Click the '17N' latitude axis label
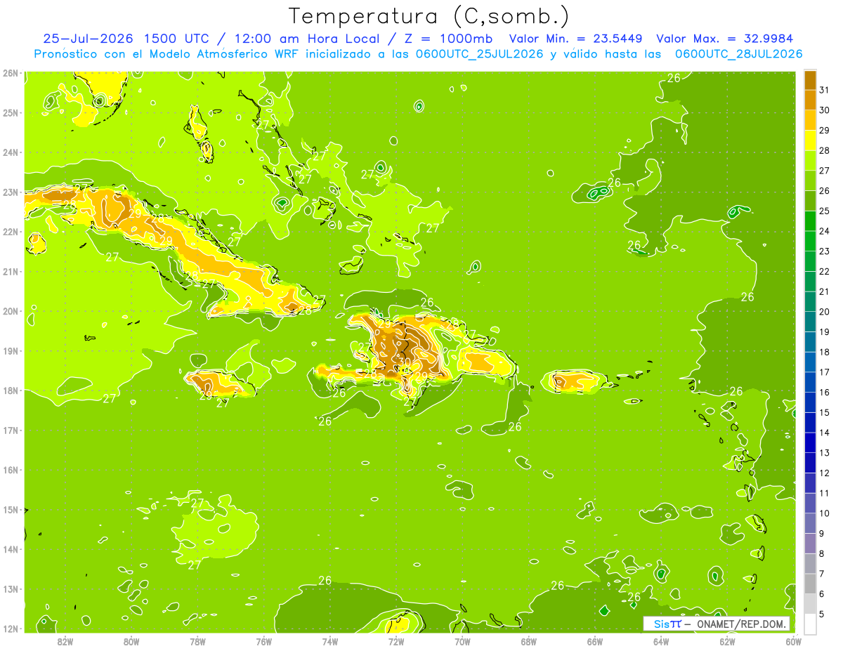The image size is (843, 651). click(x=10, y=430)
